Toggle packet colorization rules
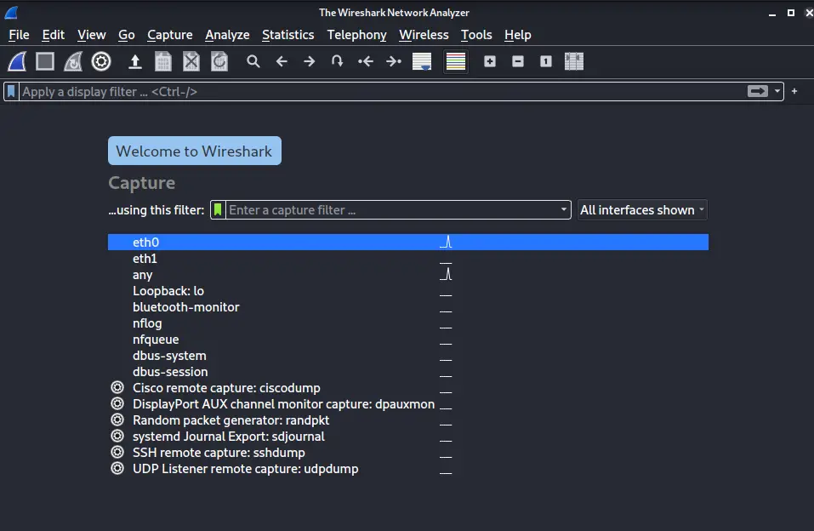Viewport: 814px width, 531px height. 456,61
